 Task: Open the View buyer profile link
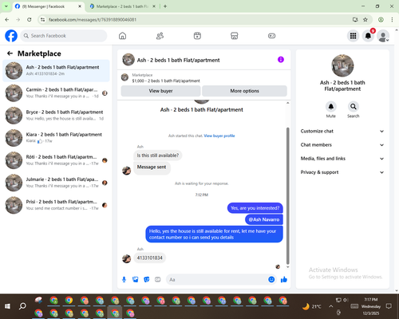click(x=219, y=136)
